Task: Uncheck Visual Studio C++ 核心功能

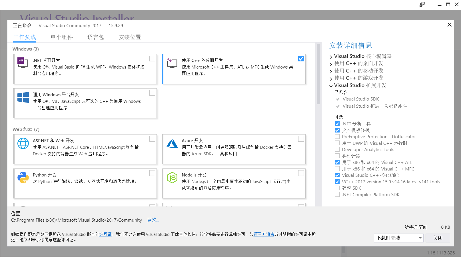Action: point(337,175)
